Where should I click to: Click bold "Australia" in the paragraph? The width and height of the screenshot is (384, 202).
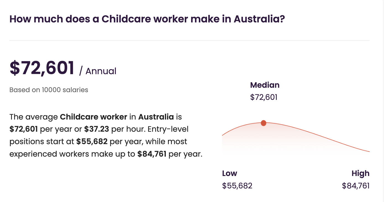(156, 117)
